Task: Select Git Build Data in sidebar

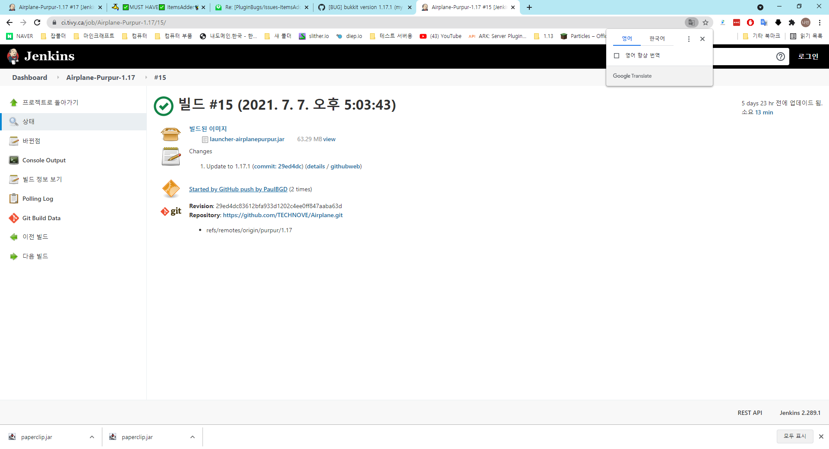Action: (41, 218)
